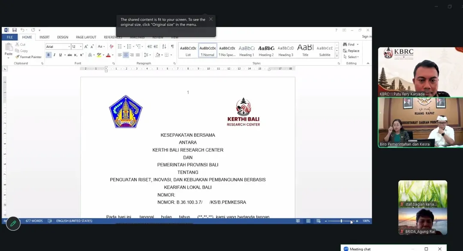463x251 pixels.
Task: Adjust the zoom slider handle
Action: point(341,221)
